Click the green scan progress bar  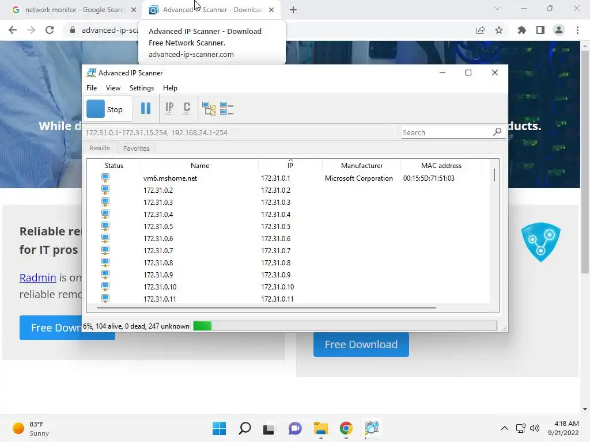(202, 326)
